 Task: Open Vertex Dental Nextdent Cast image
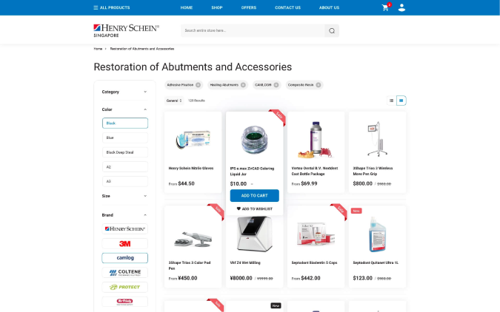(316, 140)
